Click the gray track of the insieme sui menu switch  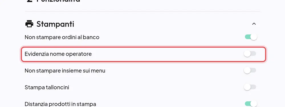[254, 70]
